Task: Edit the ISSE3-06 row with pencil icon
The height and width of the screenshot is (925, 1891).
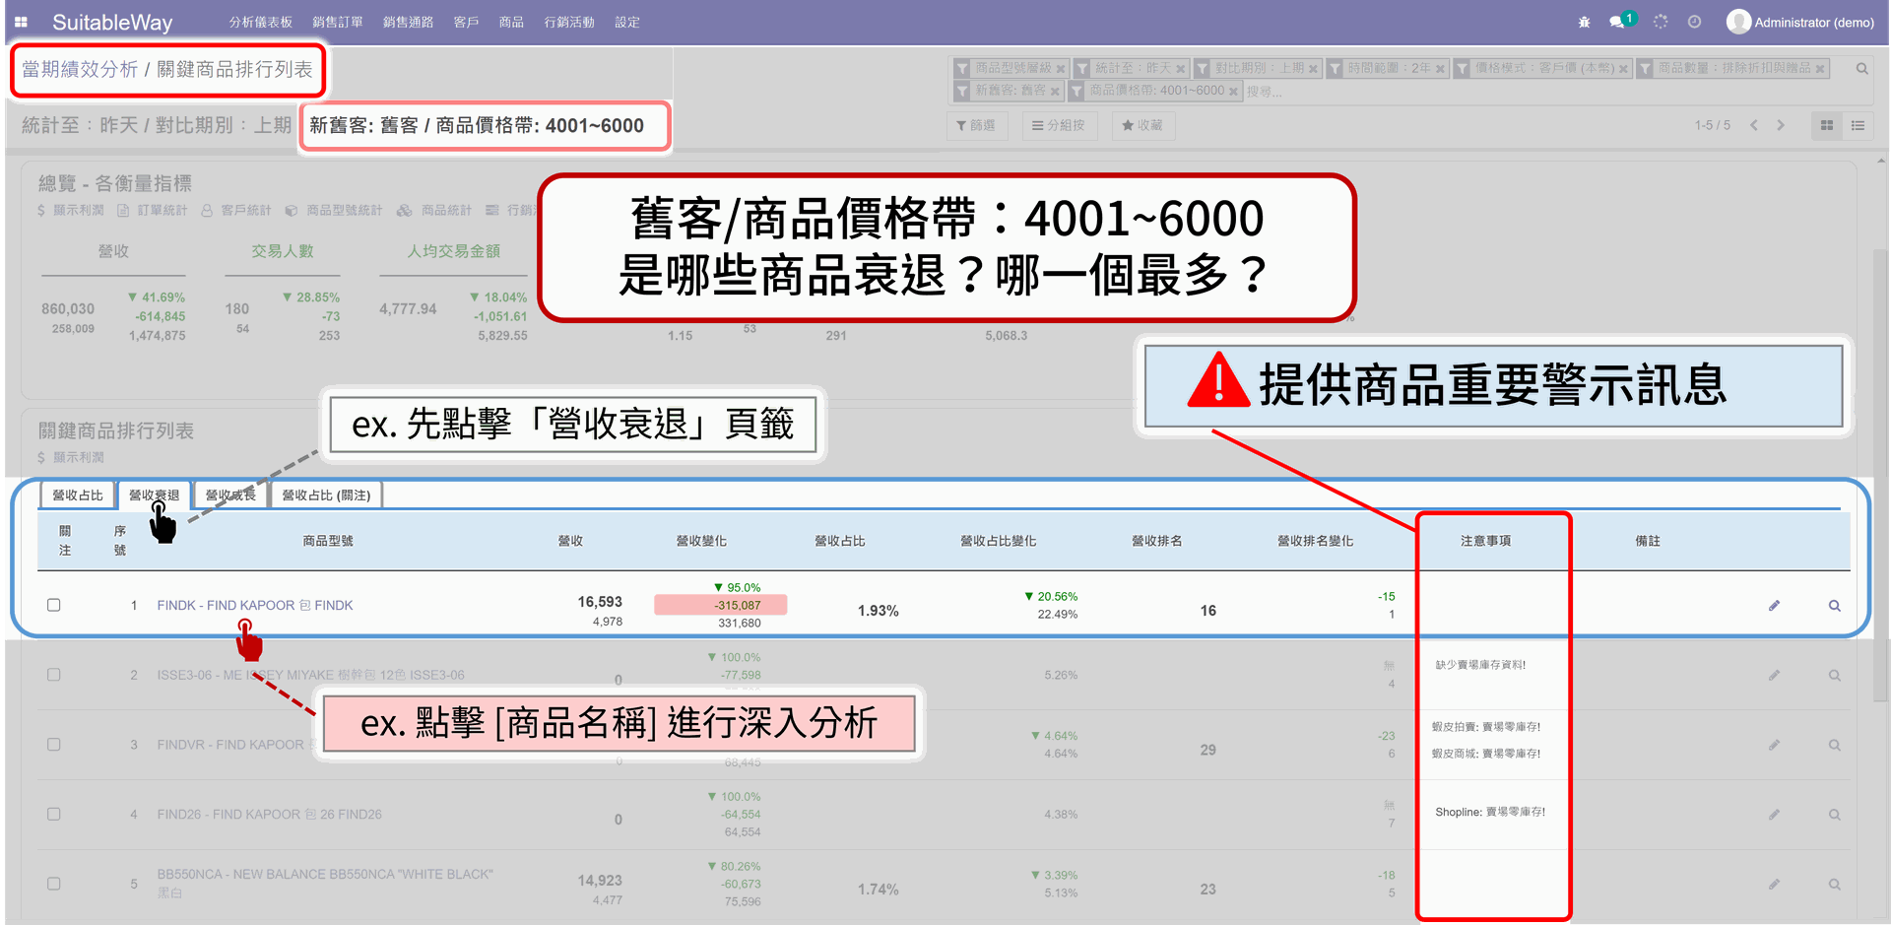Action: click(1774, 676)
